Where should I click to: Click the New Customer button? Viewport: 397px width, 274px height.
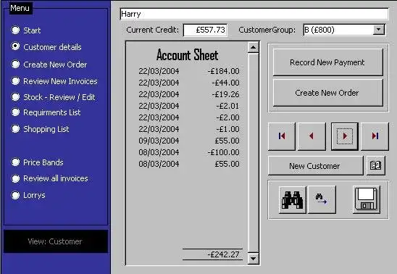click(x=315, y=166)
